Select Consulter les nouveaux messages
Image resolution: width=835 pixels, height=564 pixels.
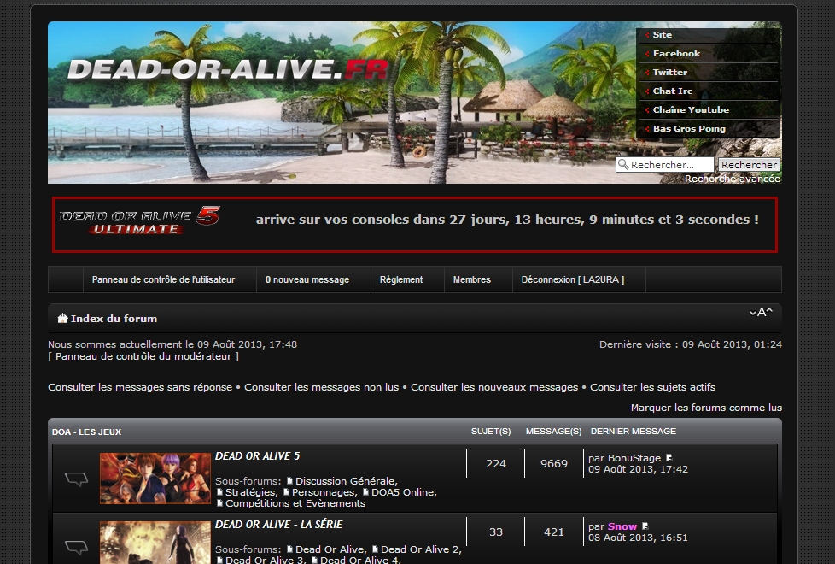click(x=494, y=387)
